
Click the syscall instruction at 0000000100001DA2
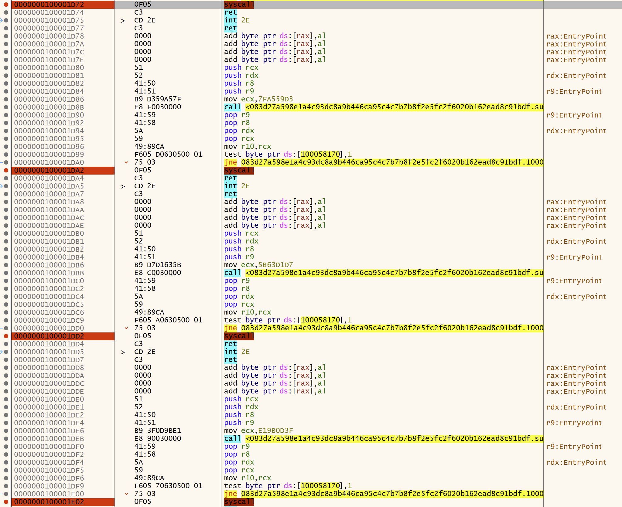tap(239, 170)
